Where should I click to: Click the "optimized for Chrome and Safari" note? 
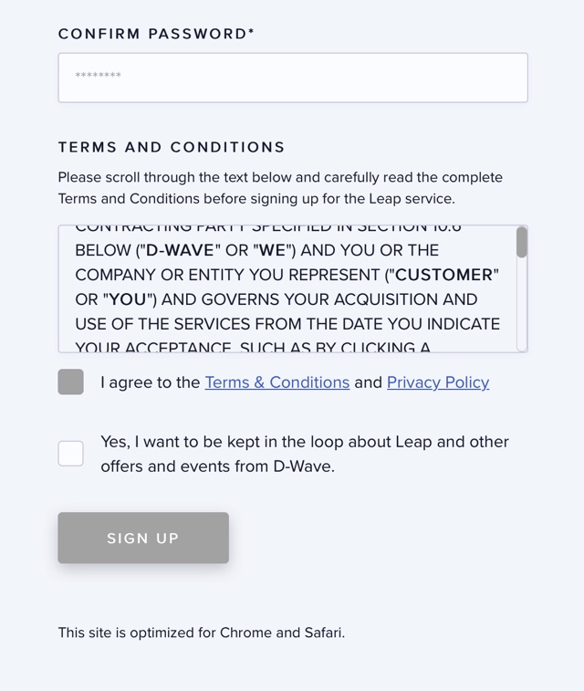click(x=202, y=632)
